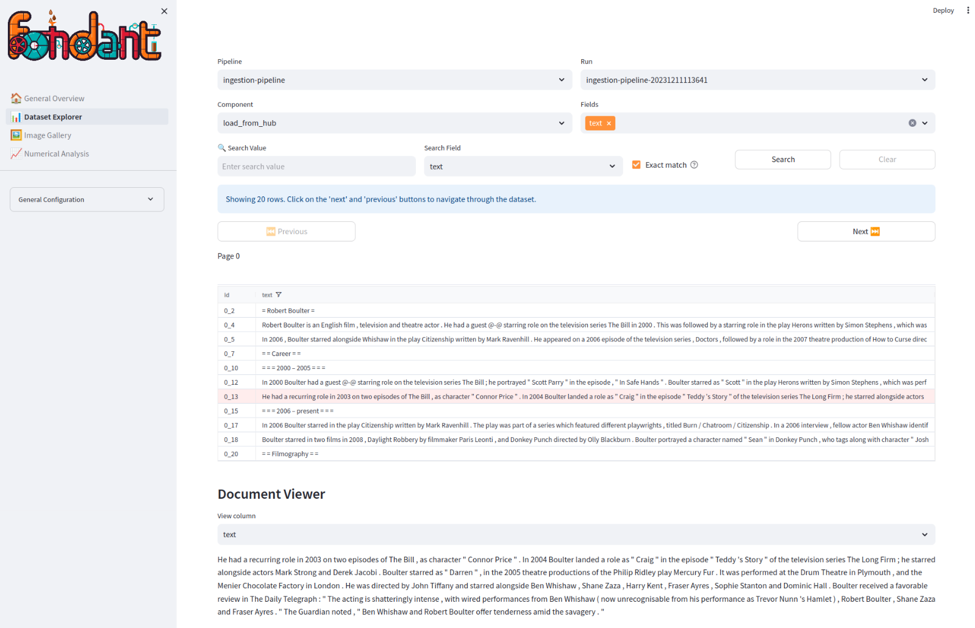The width and height of the screenshot is (975, 628).
Task: Click the house icon for General Overview
Action: 16,98
